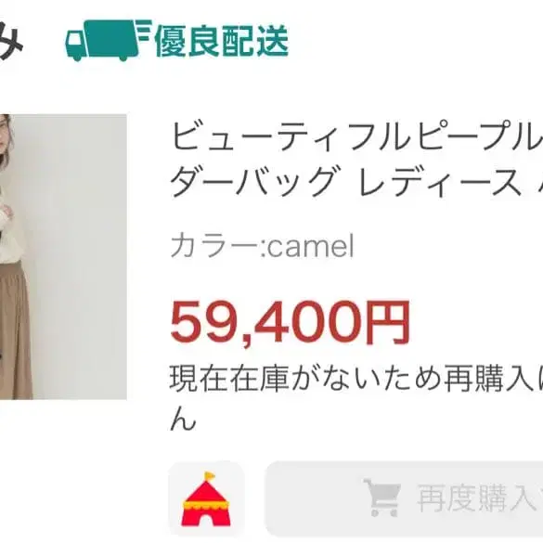Click the 現在在庫がないため out-of-stock notice
The width and height of the screenshot is (543, 543).
pos(356,380)
